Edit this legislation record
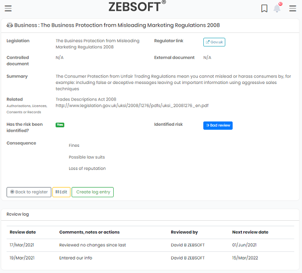Image resolution: width=302 pixels, height=273 pixels. 61,192
